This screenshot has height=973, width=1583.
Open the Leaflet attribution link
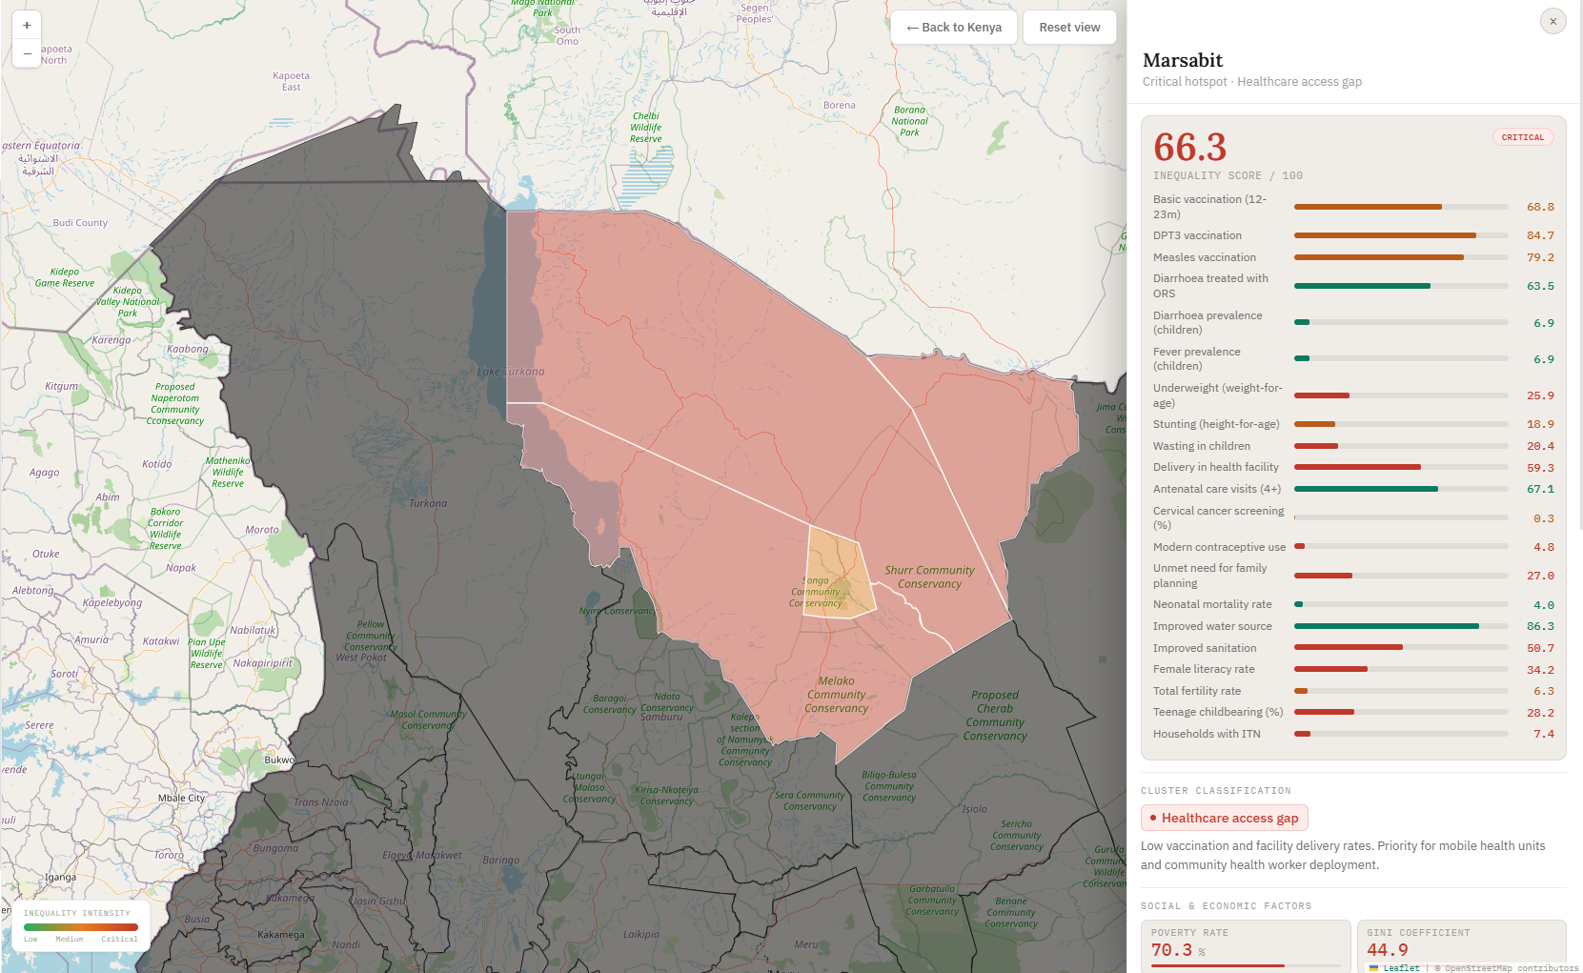pyautogui.click(x=1401, y=967)
